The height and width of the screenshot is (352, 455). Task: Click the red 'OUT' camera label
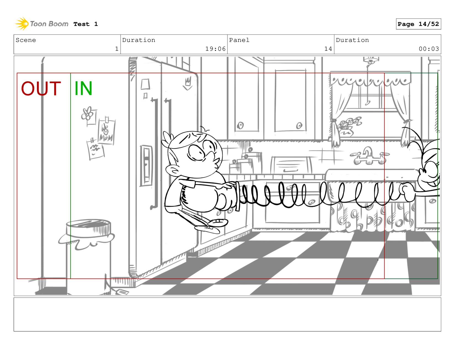41,89
